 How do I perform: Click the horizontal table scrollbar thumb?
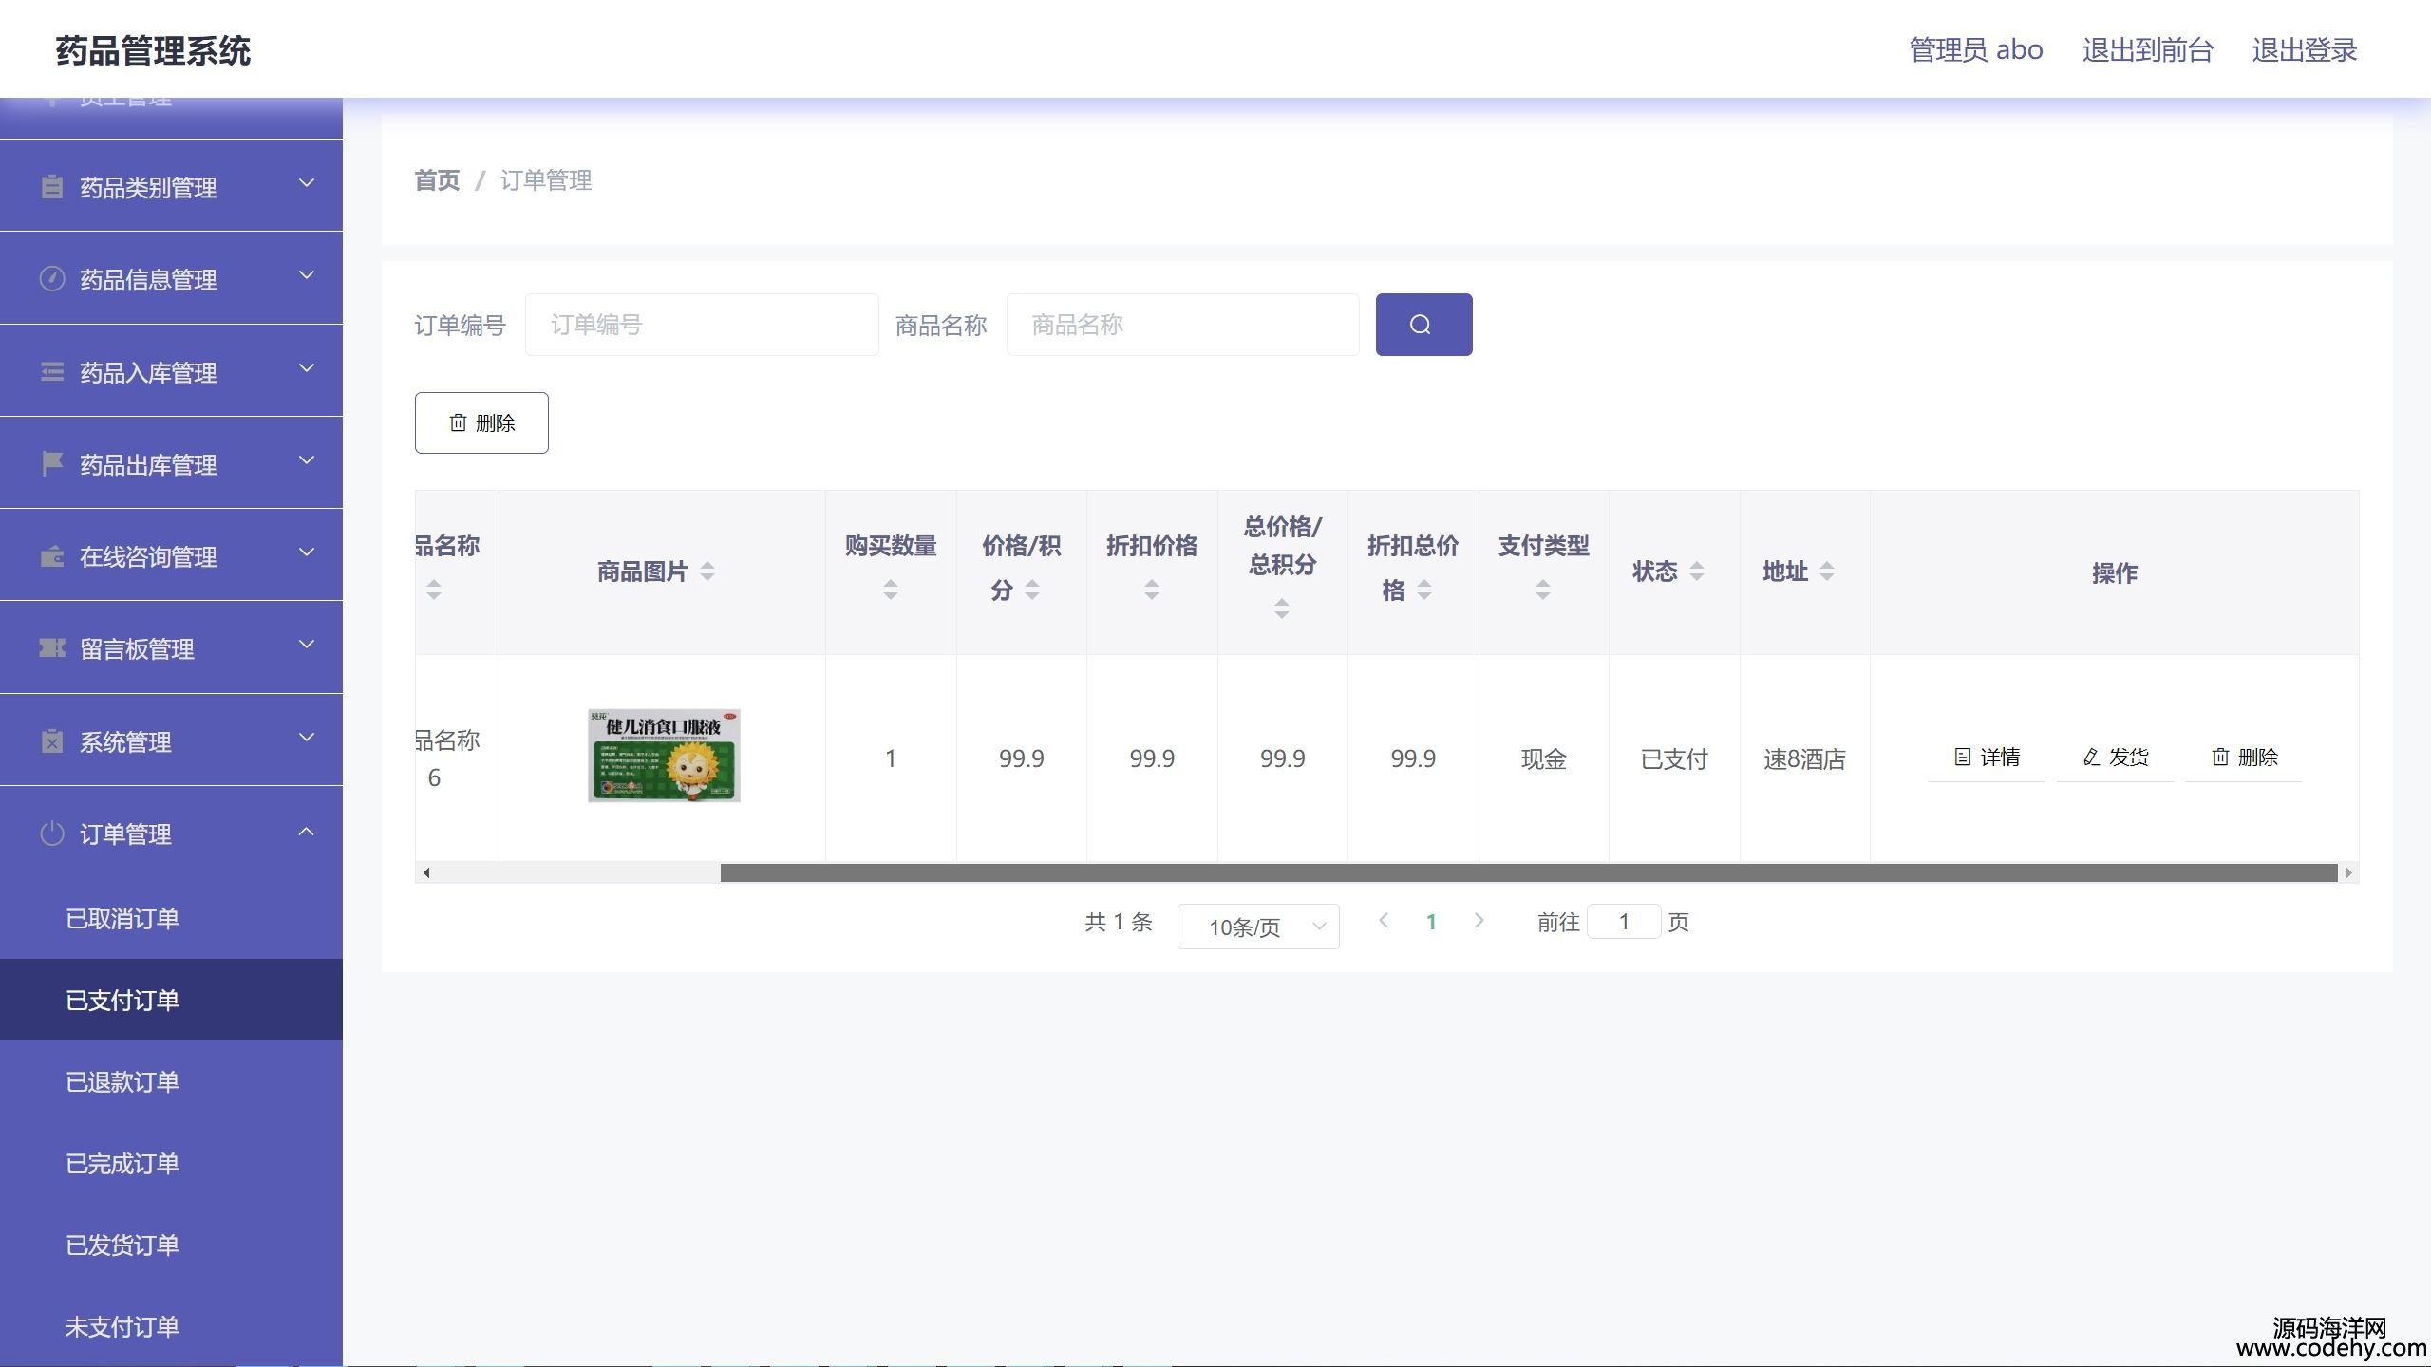pos(1529,872)
